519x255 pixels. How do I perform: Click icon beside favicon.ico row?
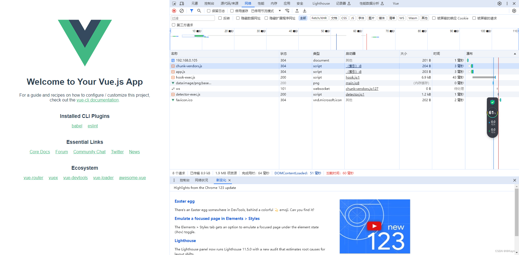(x=173, y=100)
